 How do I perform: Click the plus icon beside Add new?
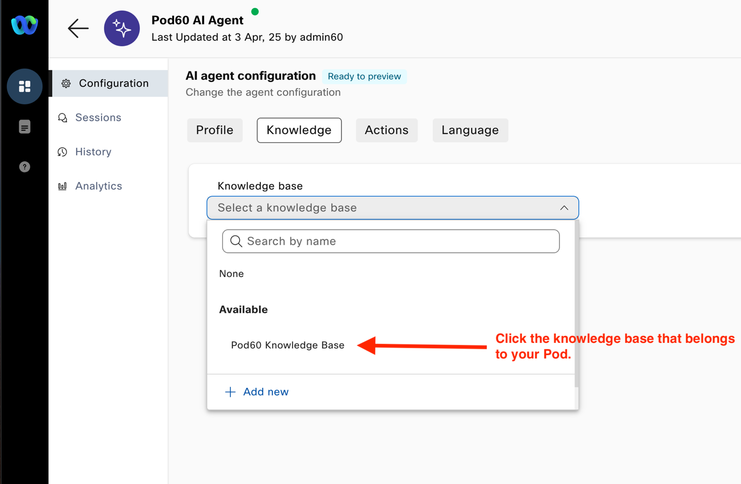(230, 392)
